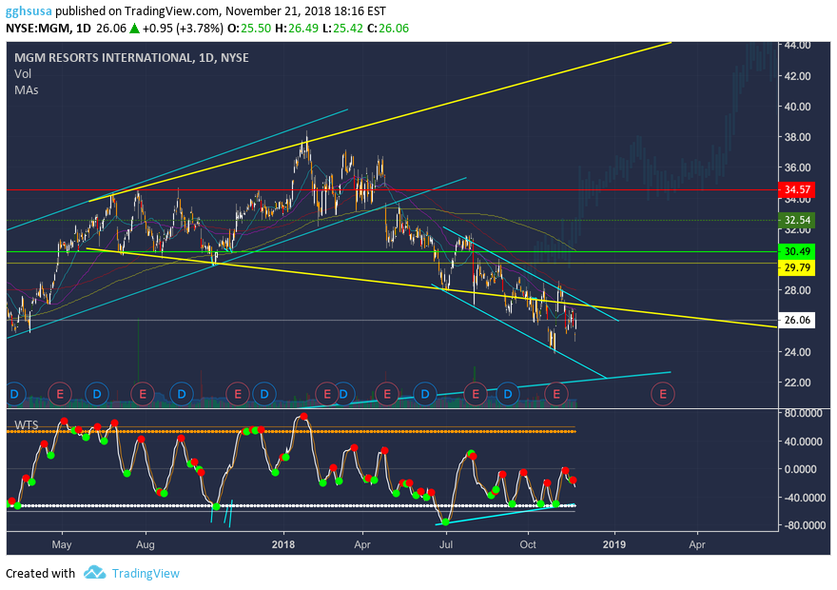
Task: Click the low value L:25.42 in header
Action: 343,29
